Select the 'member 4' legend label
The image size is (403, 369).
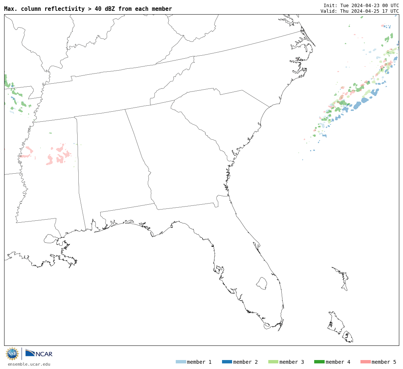tap(338, 362)
